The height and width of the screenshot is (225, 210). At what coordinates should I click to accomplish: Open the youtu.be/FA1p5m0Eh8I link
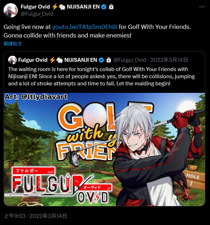coord(84,27)
